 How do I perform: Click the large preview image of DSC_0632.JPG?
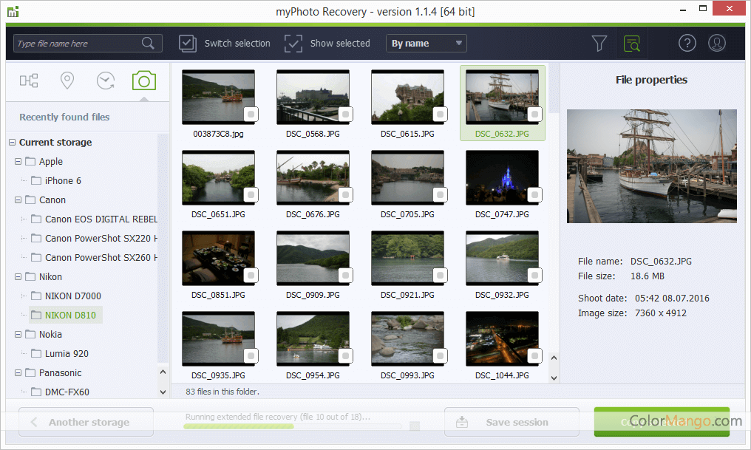point(652,166)
